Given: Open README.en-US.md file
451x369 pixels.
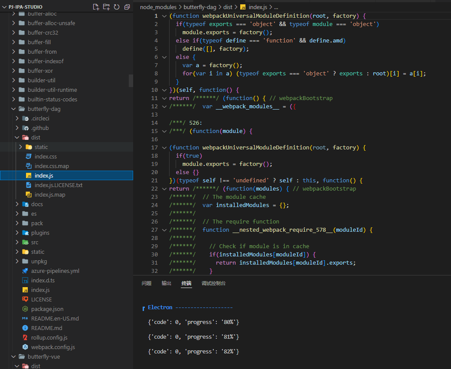Looking at the screenshot, I should pyautogui.click(x=55, y=318).
